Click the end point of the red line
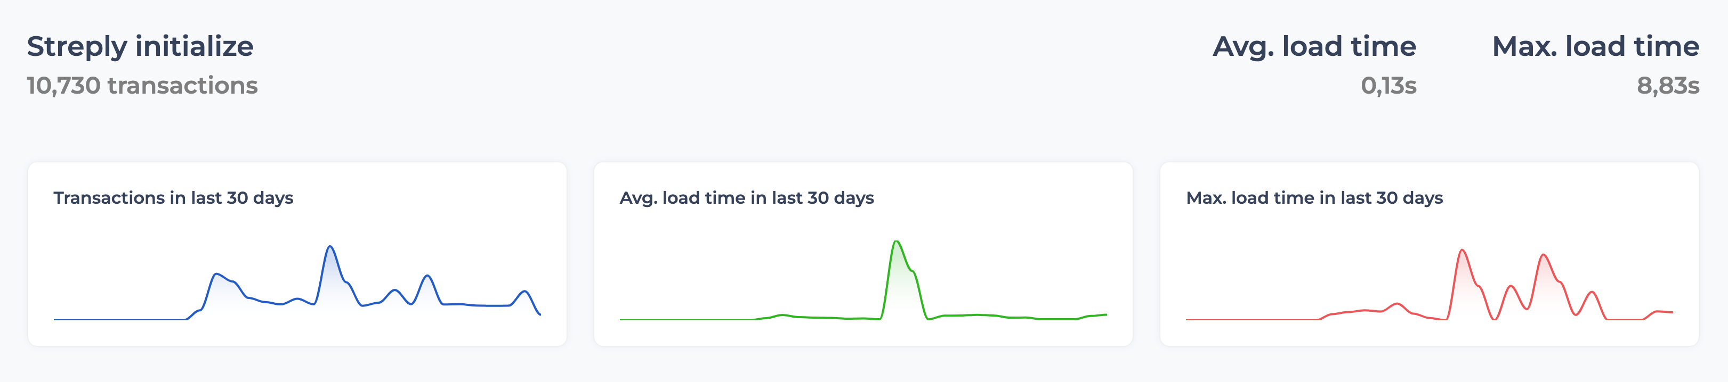Viewport: 1728px width, 382px height. click(x=1673, y=312)
